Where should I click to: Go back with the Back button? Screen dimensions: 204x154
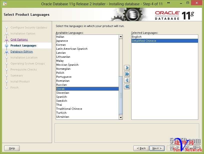[x=141, y=148]
